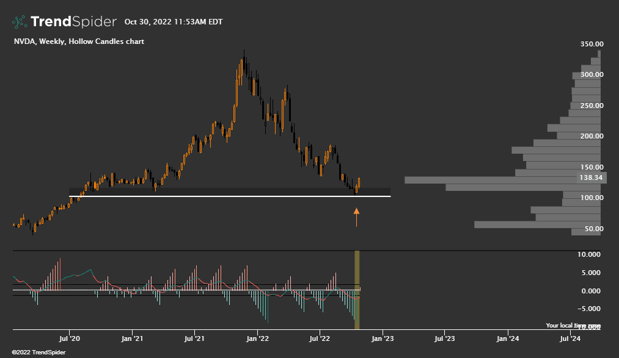
Task: Click the orange up arrow marker
Action: point(356,213)
